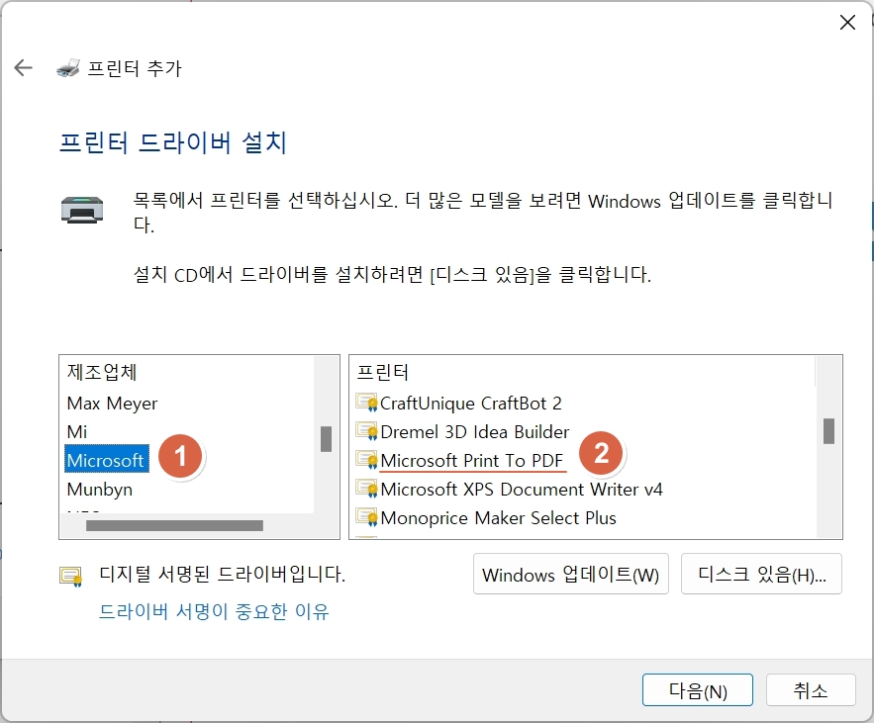Click the signed driver icon beside 디지털 서명된 드라이버입니다

pyautogui.click(x=71, y=577)
